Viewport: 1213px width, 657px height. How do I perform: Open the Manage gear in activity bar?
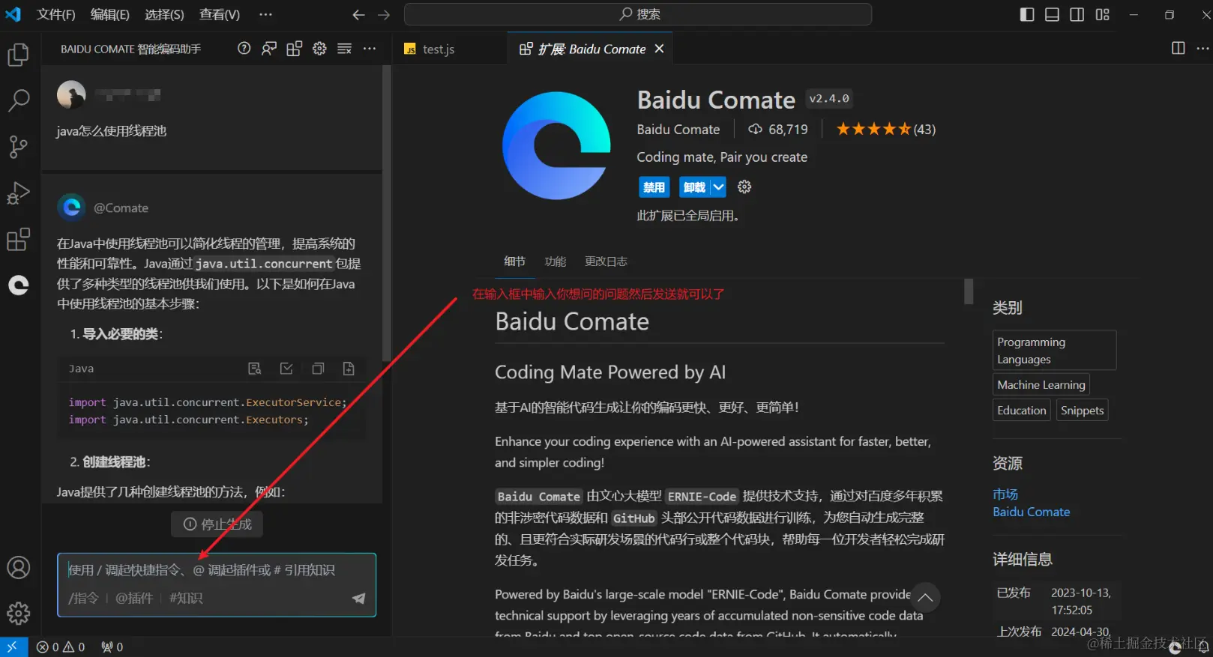(18, 614)
